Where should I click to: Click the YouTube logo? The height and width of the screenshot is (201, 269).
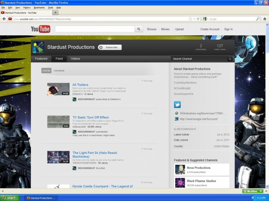click(x=40, y=29)
